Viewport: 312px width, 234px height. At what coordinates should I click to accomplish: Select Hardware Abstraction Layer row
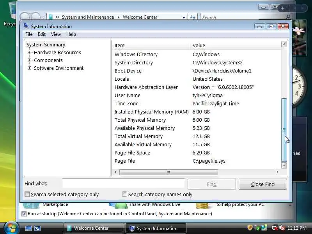point(197,87)
